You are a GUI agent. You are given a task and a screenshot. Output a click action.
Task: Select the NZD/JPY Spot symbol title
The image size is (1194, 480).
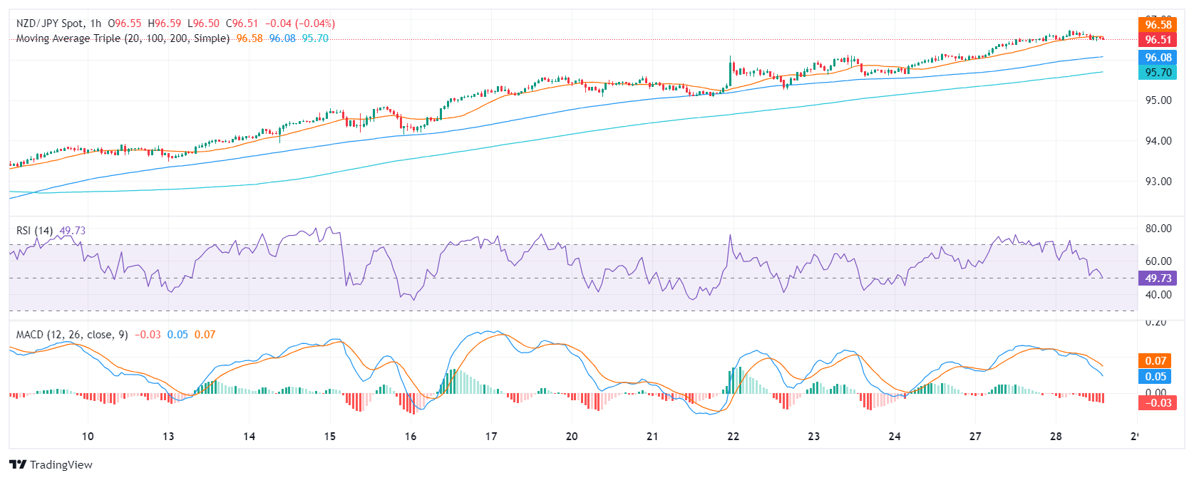[x=50, y=24]
